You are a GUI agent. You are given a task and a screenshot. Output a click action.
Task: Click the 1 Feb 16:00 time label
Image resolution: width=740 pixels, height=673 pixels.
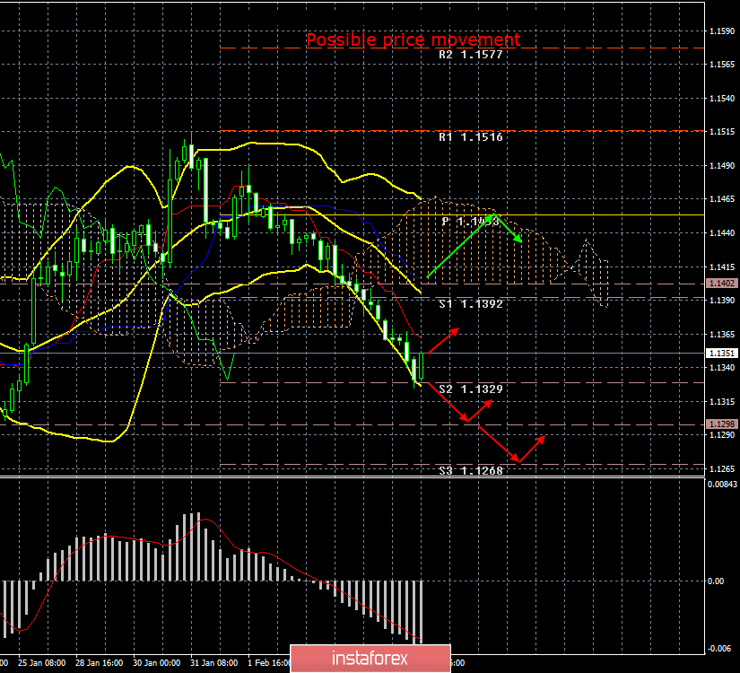pyautogui.click(x=269, y=663)
